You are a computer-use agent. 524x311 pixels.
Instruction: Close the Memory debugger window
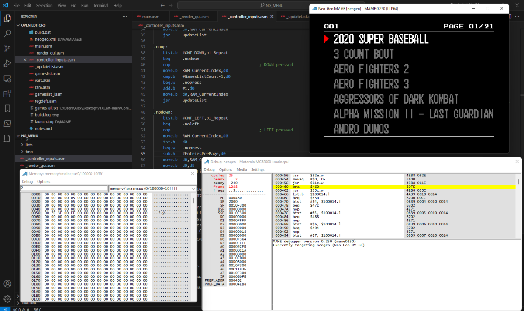pos(192,173)
